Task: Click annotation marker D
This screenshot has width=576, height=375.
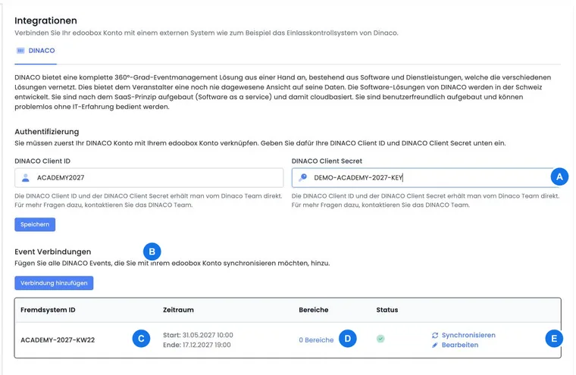Action: coord(348,339)
